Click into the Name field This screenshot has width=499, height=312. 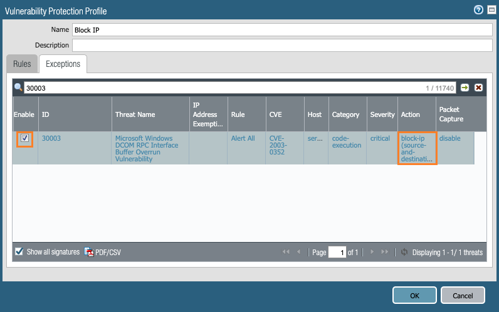[282, 30]
